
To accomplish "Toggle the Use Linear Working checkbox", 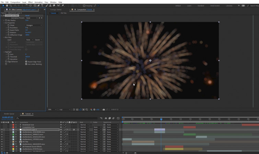I will [x=26, y=64].
